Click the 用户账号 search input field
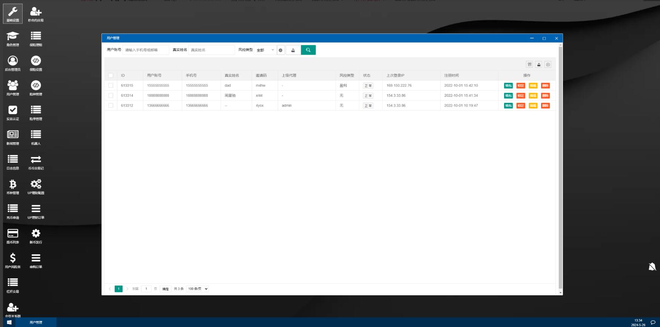 tap(146, 50)
